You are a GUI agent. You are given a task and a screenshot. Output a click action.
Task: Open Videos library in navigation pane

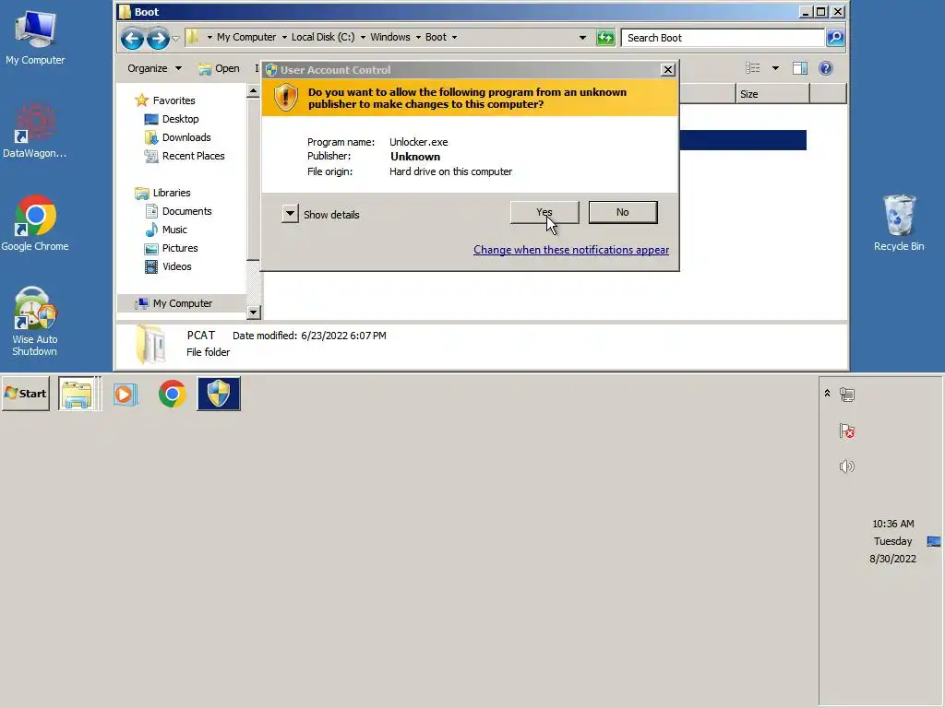[168, 266]
